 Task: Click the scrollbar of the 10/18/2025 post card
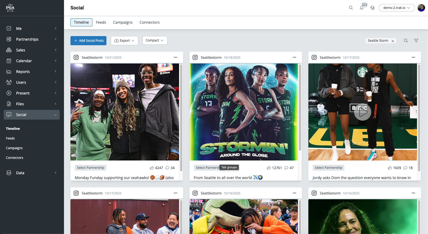pos(300,107)
